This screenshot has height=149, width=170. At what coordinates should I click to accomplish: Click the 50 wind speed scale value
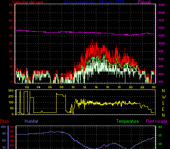pos(11,5)
